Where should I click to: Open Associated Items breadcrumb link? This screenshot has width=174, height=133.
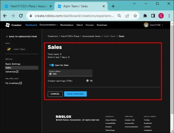click(x=91, y=36)
